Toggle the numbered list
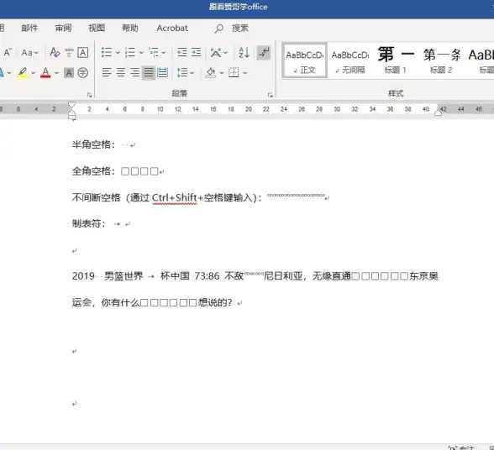 [130, 52]
